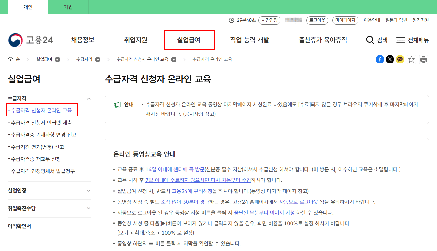Open 전체메뉴 via the hamburger icon
This screenshot has width=437, height=251.
400,40
